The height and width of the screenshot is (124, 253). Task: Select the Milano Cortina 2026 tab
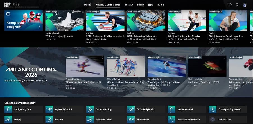[108, 5]
